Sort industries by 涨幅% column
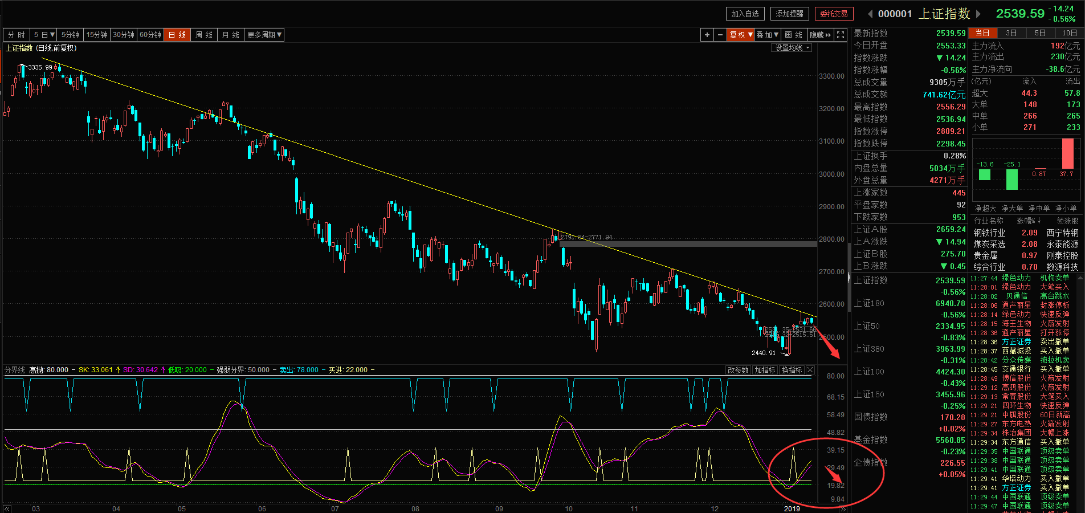This screenshot has width=1085, height=513. coord(1029,221)
